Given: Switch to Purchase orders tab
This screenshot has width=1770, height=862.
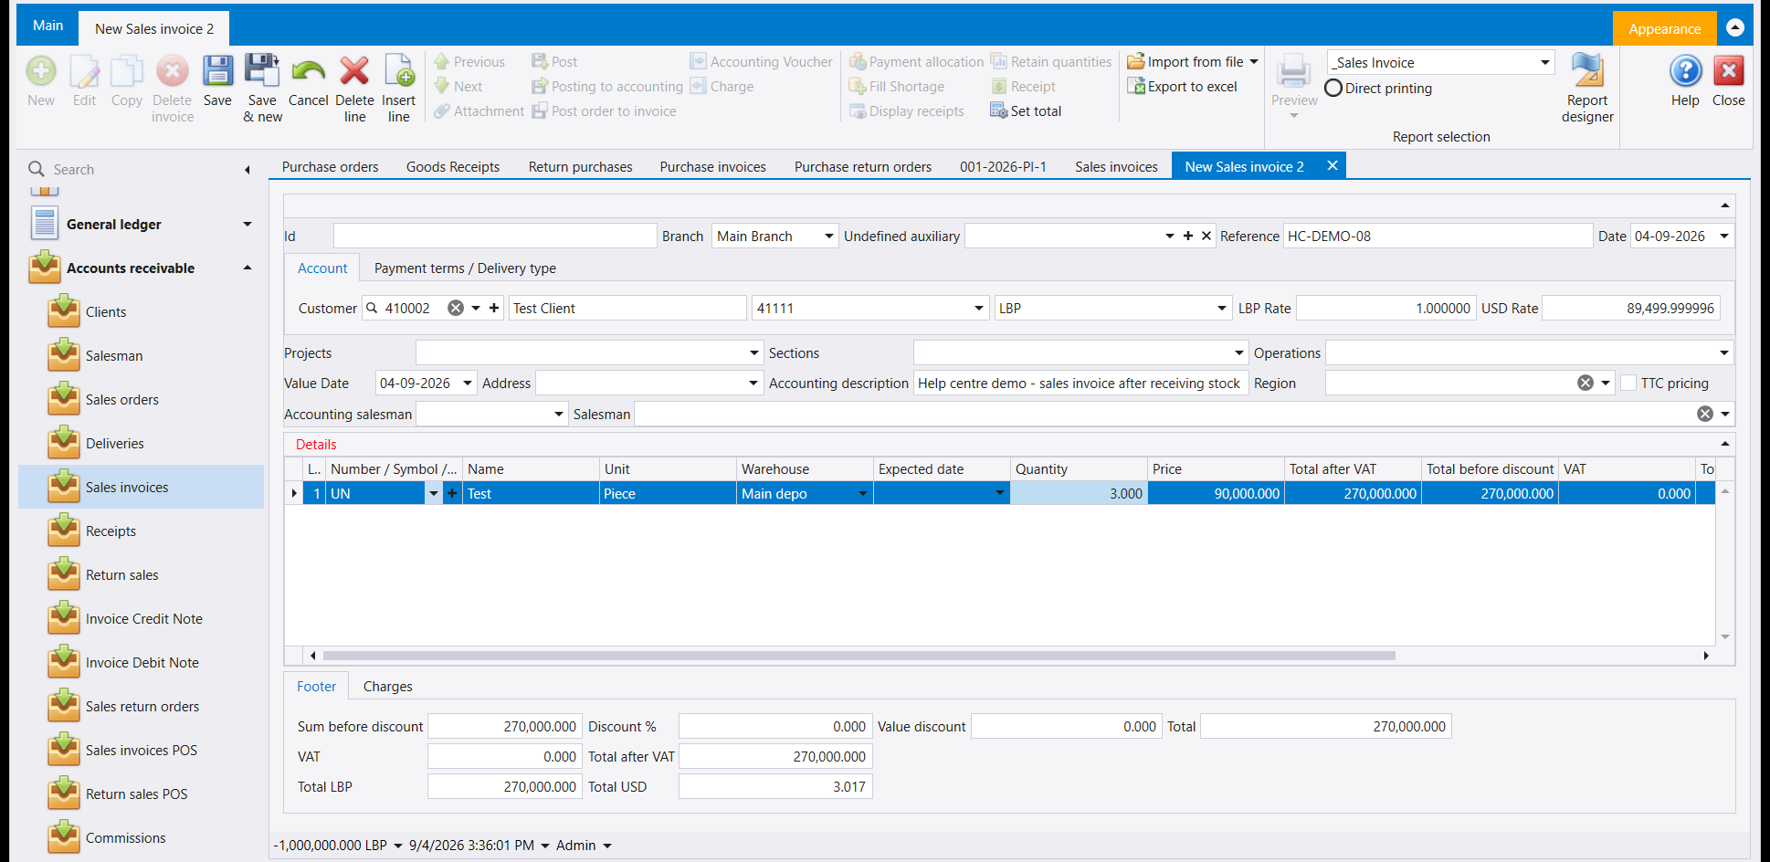Looking at the screenshot, I should click(x=330, y=166).
